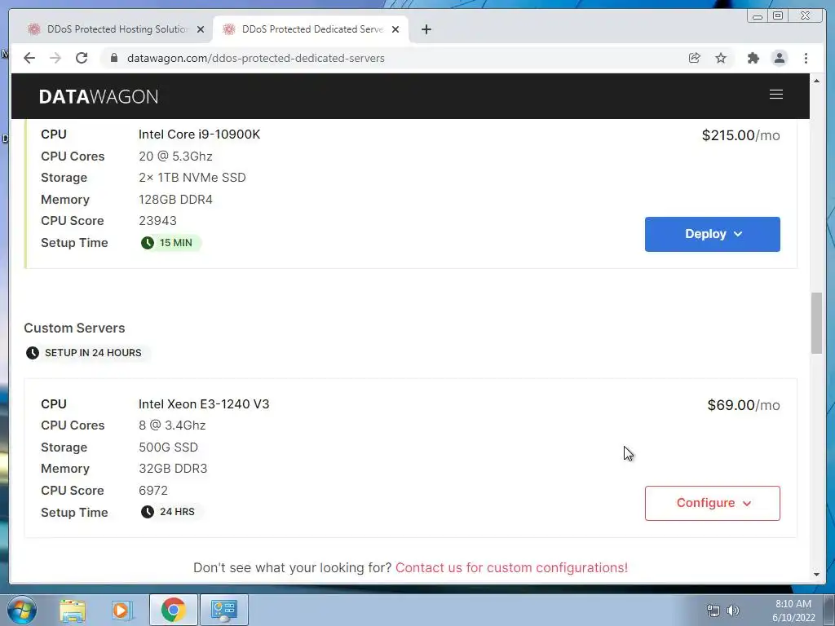
Task: Click the CPU Score 6972 value
Action: 152,490
